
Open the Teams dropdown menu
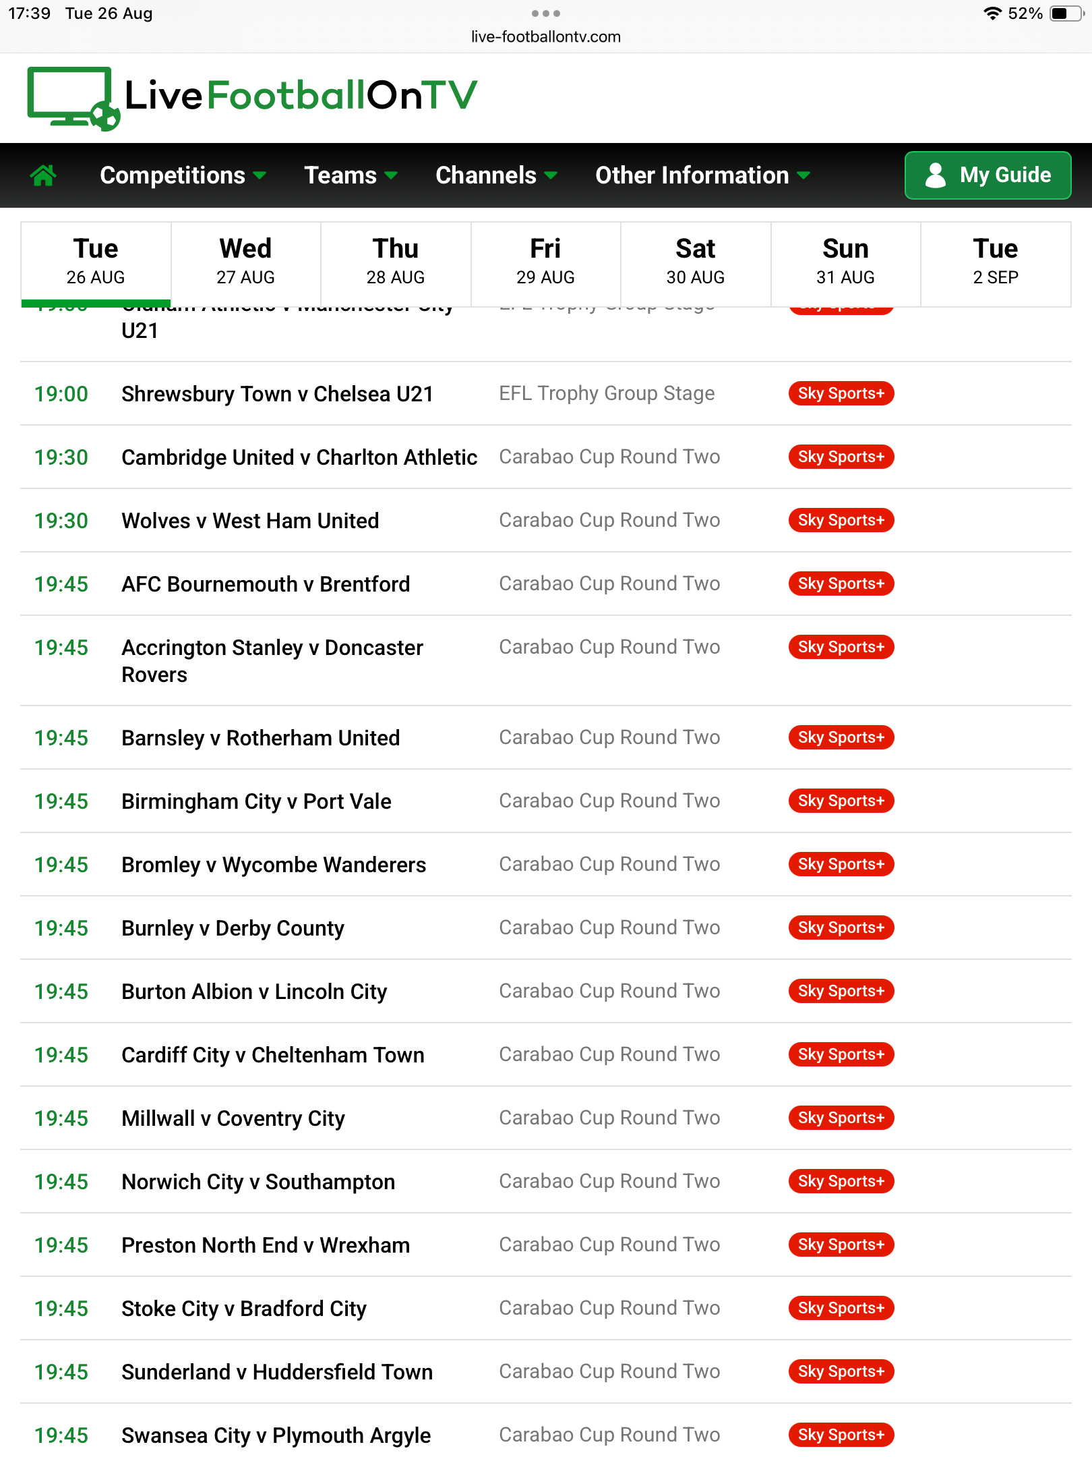tap(351, 175)
